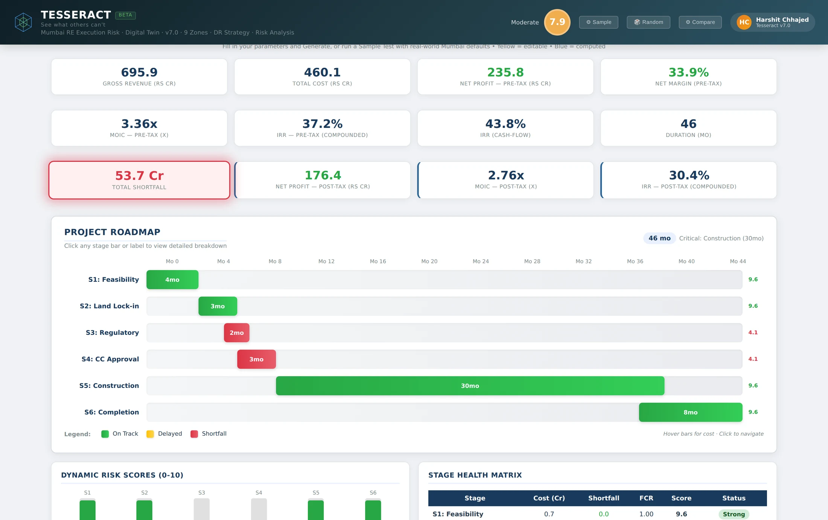Click the 46 mo duration pill
828x520 pixels.
pos(659,238)
